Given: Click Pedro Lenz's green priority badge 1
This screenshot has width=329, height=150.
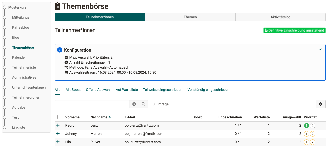Looking at the screenshot, I should point(306,125).
